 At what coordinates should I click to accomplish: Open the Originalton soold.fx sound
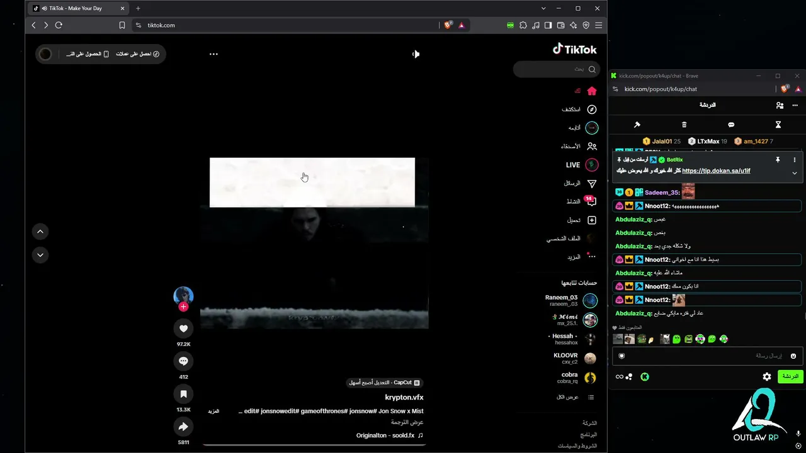390,435
